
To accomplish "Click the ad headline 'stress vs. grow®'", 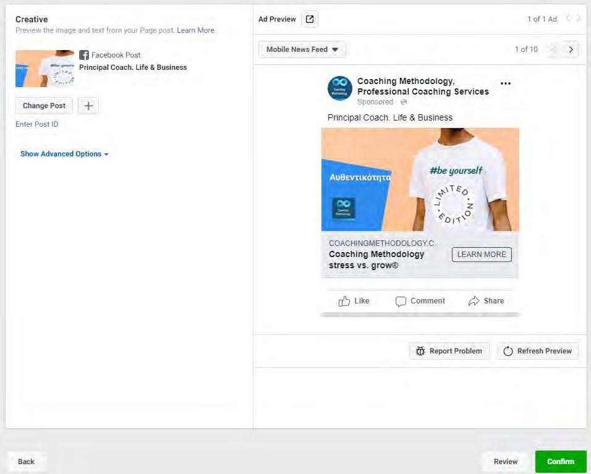I will click(x=364, y=265).
